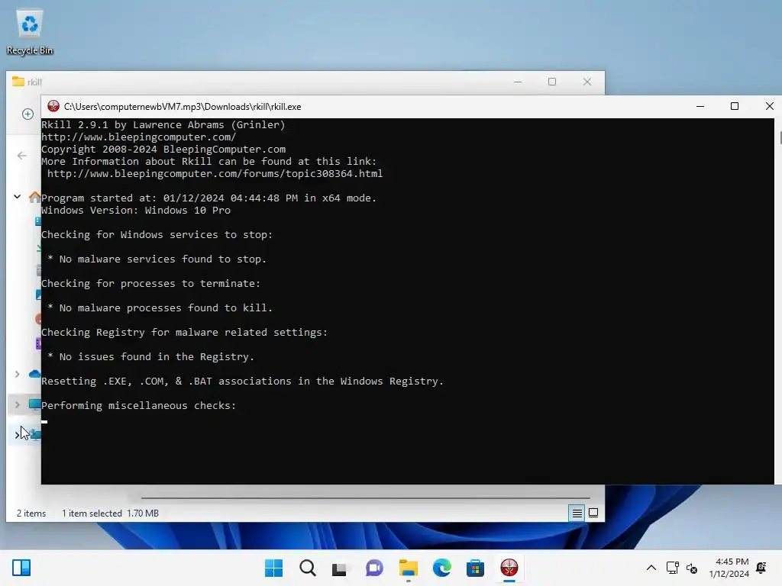Open File Explorer from the taskbar
This screenshot has height=586, width=782.
[x=408, y=568]
